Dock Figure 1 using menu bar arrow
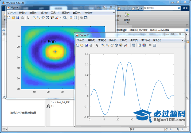This screenshot has width=191, height=133. point(114,13)
